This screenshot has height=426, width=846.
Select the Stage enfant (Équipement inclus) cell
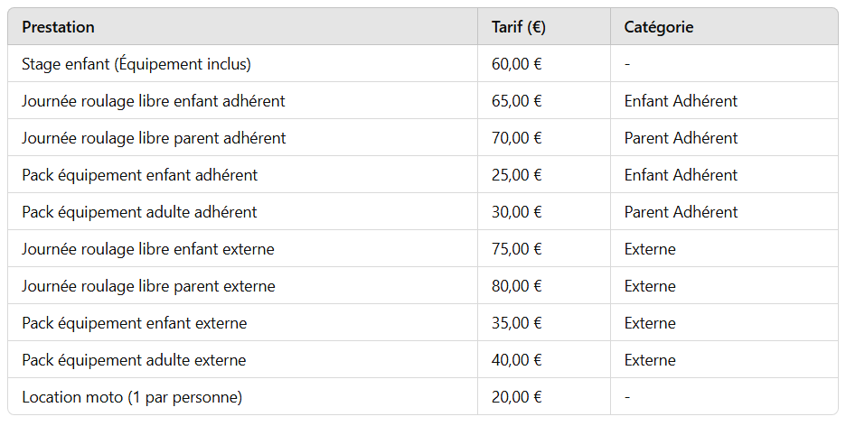tap(136, 64)
